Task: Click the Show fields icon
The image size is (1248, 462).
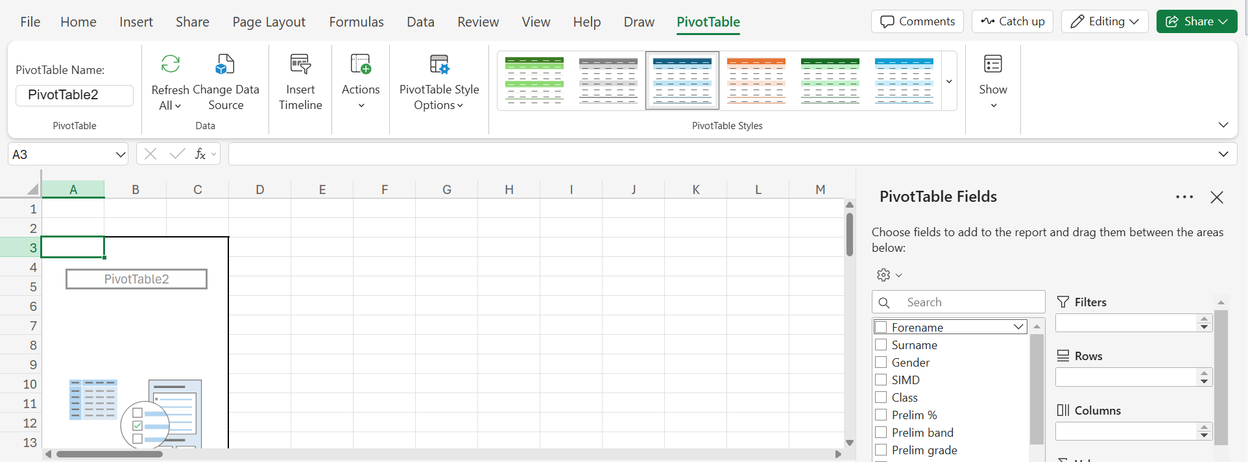Action: [993, 64]
